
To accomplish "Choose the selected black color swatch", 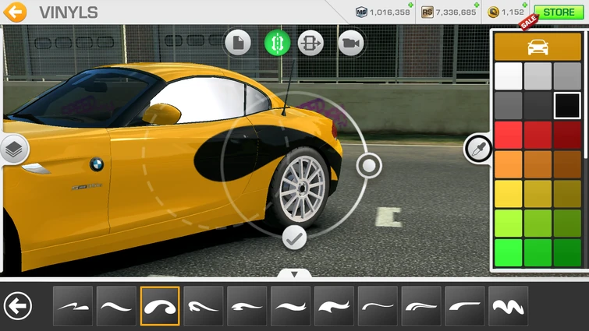I will coord(567,106).
